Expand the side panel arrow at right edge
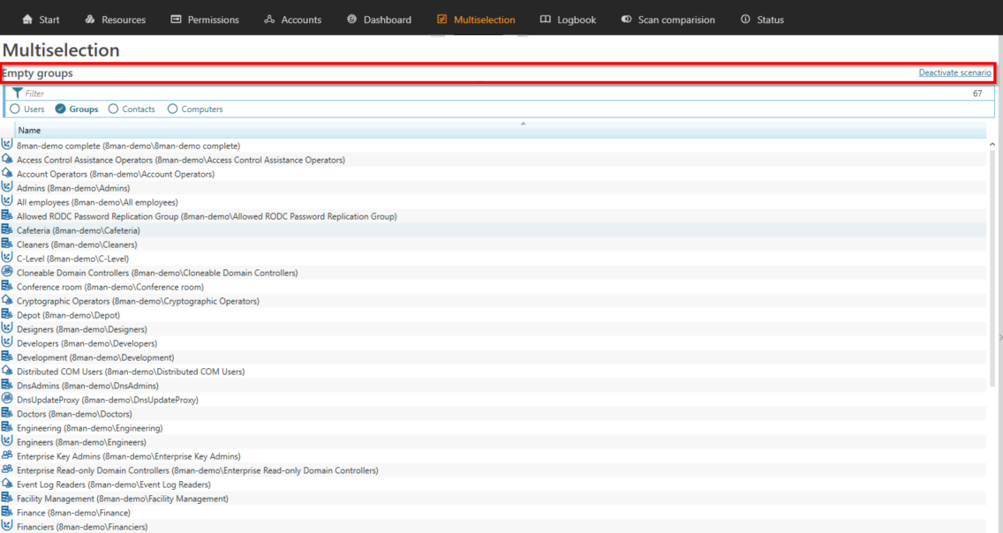Image resolution: width=1003 pixels, height=533 pixels. pos(999,337)
